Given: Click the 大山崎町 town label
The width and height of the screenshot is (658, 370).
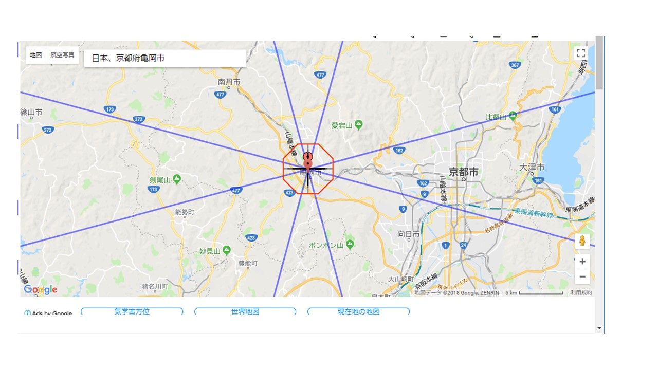Looking at the screenshot, I should click(401, 279).
